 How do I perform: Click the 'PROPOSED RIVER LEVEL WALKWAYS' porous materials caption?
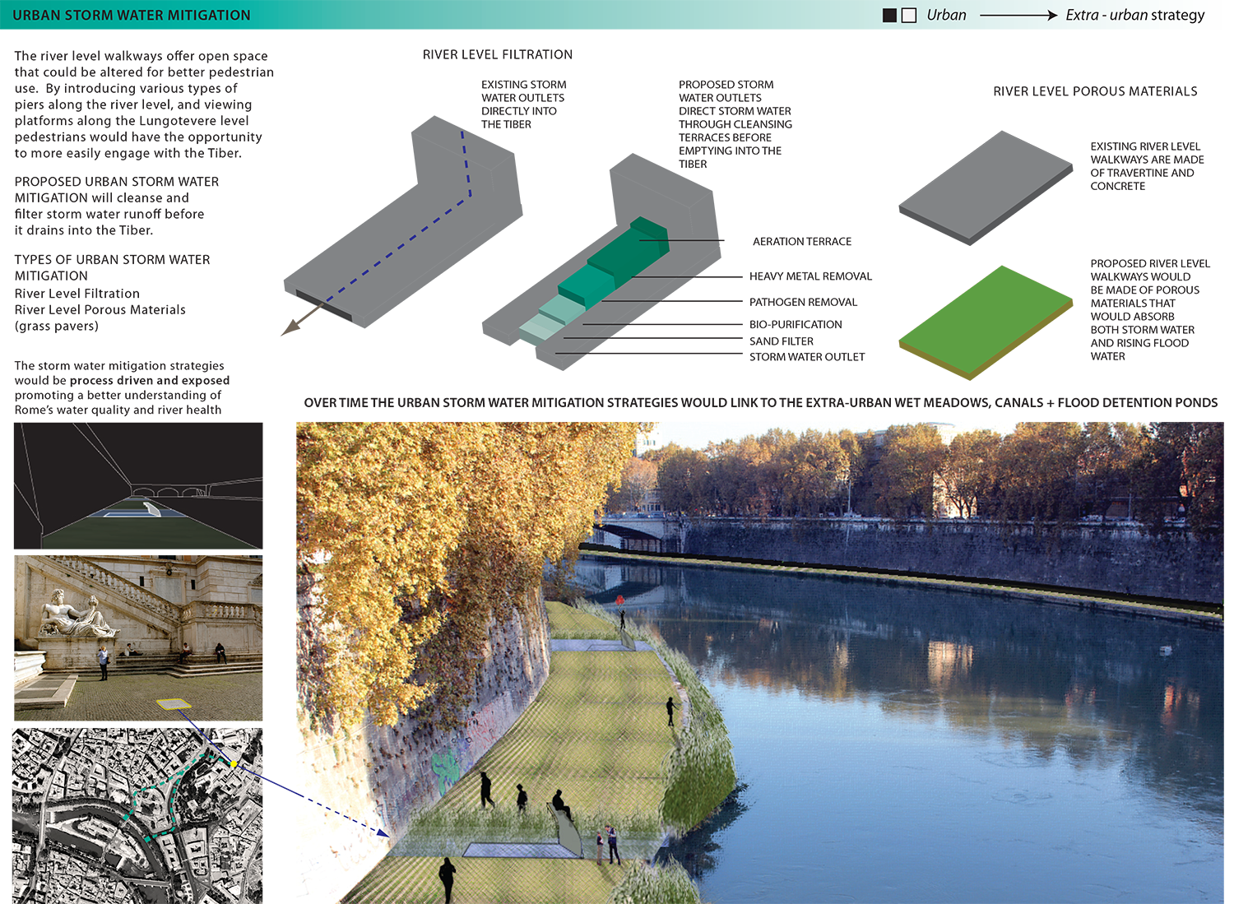pos(1150,310)
